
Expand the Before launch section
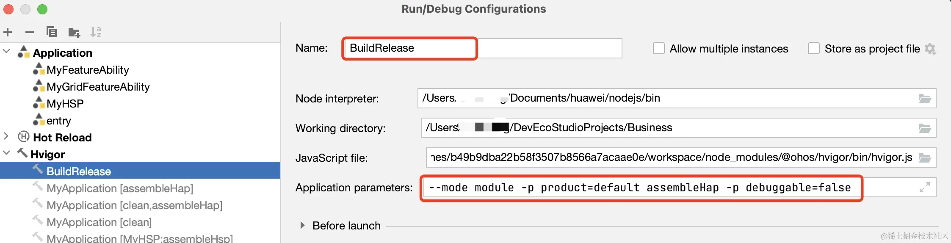(302, 225)
